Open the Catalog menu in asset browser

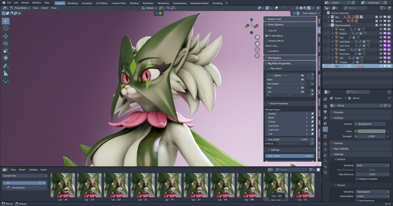coord(33,169)
